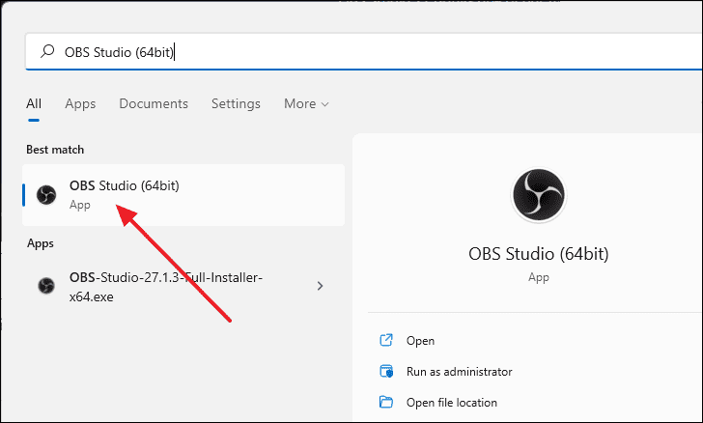This screenshot has width=703, height=423.
Task: Click the search magnifier icon
Action: 47,51
